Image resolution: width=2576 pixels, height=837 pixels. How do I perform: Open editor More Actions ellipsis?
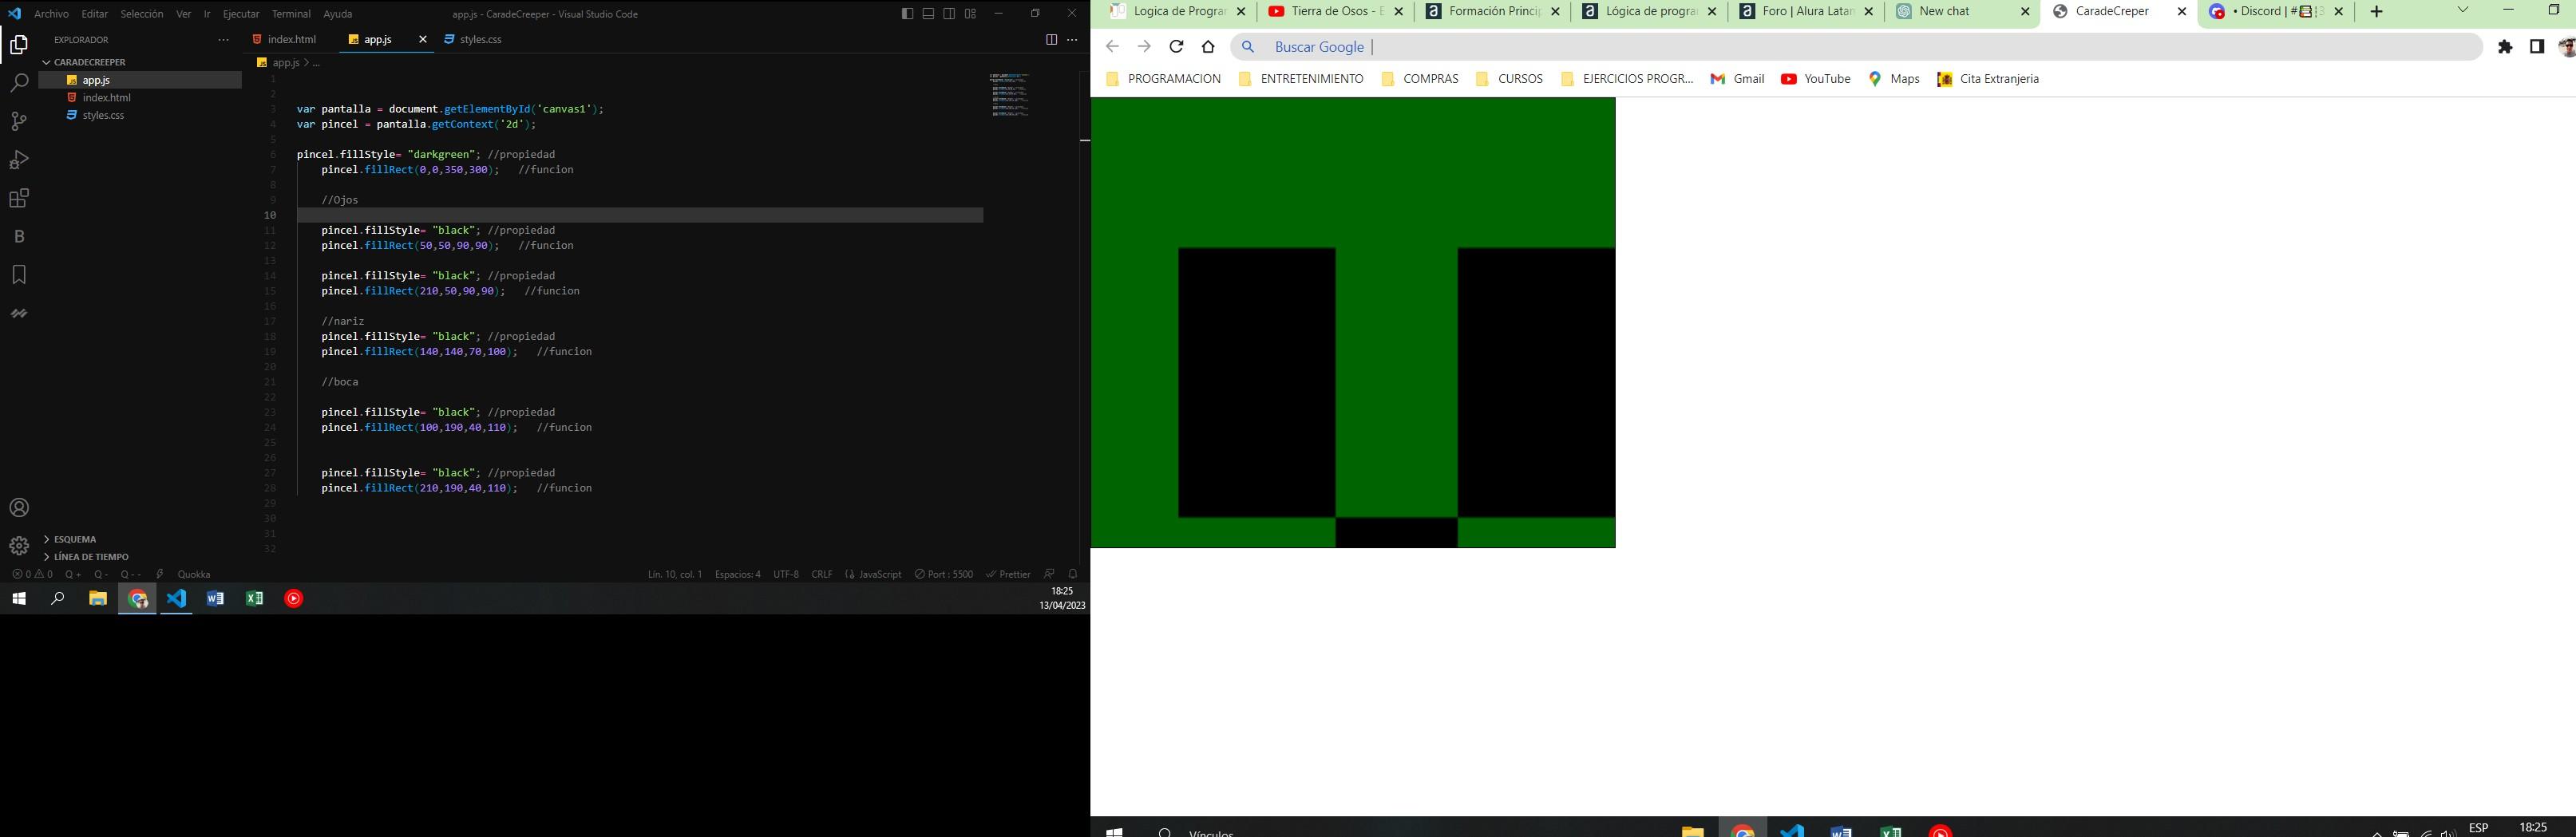pyautogui.click(x=1072, y=40)
